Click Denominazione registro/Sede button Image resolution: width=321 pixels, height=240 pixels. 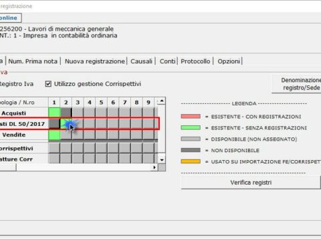click(296, 84)
